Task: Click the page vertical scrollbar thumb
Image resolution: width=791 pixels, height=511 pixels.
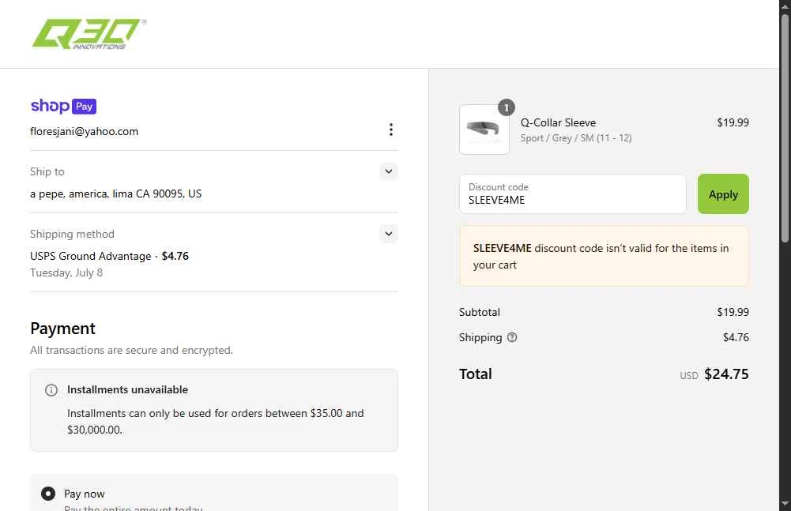Action: pyautogui.click(x=785, y=128)
